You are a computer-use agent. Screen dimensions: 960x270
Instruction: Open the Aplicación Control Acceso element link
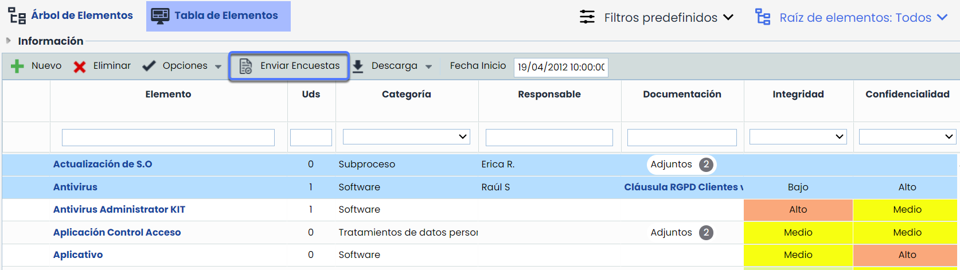pyautogui.click(x=117, y=232)
